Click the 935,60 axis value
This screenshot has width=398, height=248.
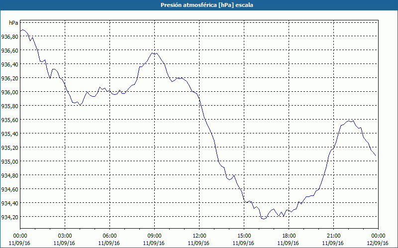point(9,120)
